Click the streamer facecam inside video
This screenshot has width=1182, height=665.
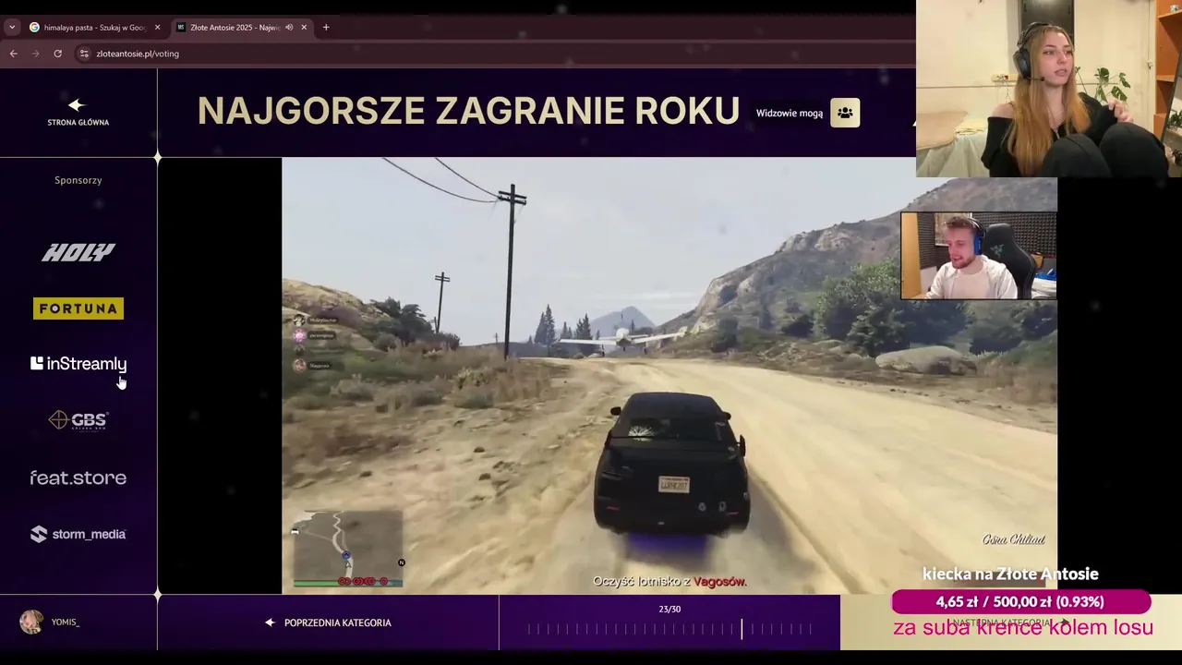[x=978, y=256]
